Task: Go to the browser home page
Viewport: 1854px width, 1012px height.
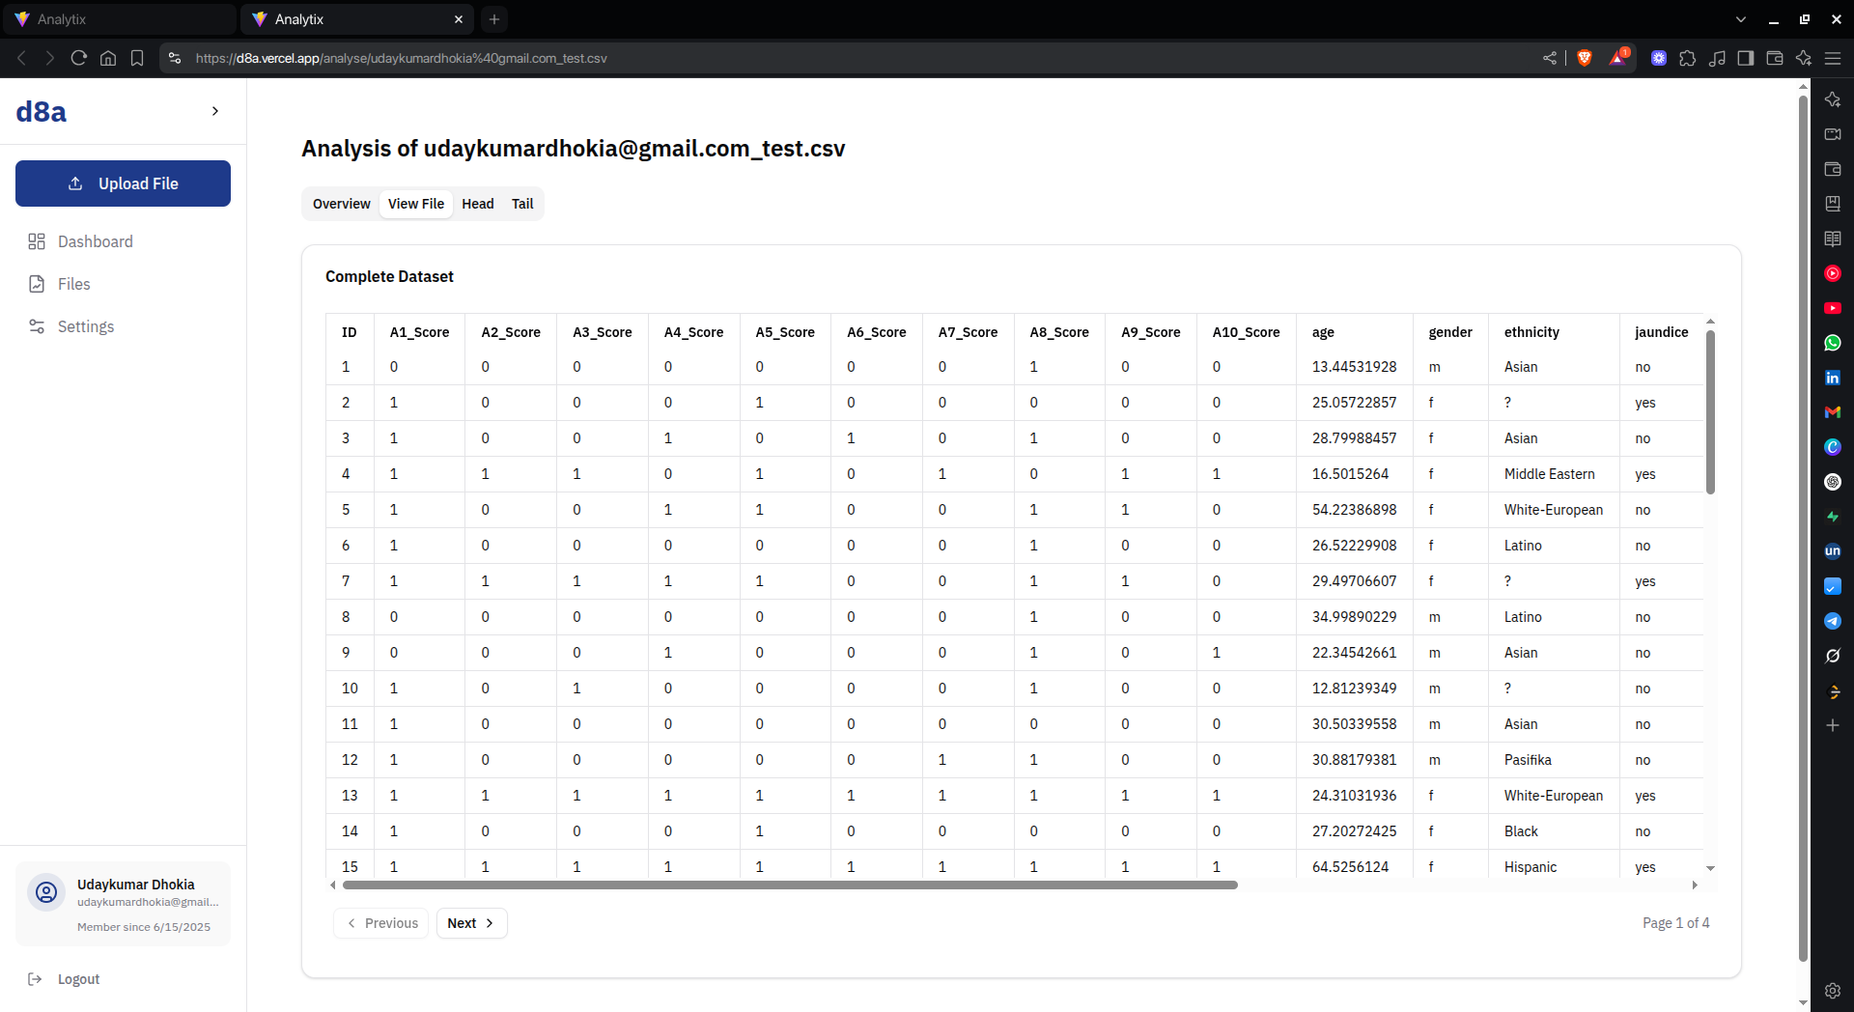Action: point(108,58)
